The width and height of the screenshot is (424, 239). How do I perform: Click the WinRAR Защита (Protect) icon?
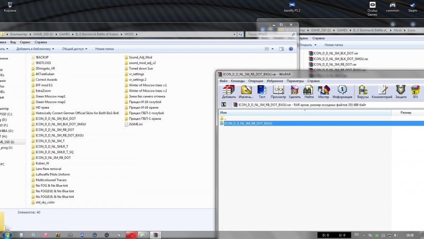pyautogui.click(x=401, y=92)
